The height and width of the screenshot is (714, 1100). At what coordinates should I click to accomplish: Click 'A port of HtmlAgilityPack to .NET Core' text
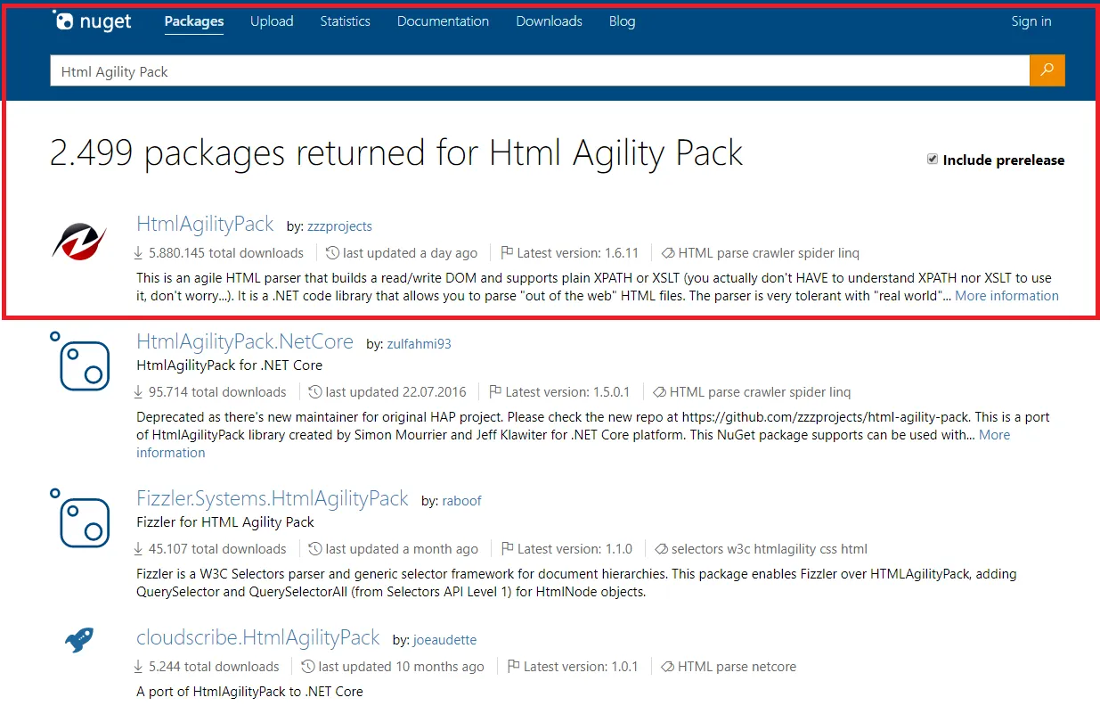coord(249,692)
